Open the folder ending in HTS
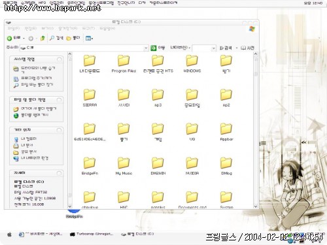Viewport: 327px width, 245px height. pyautogui.click(x=158, y=63)
